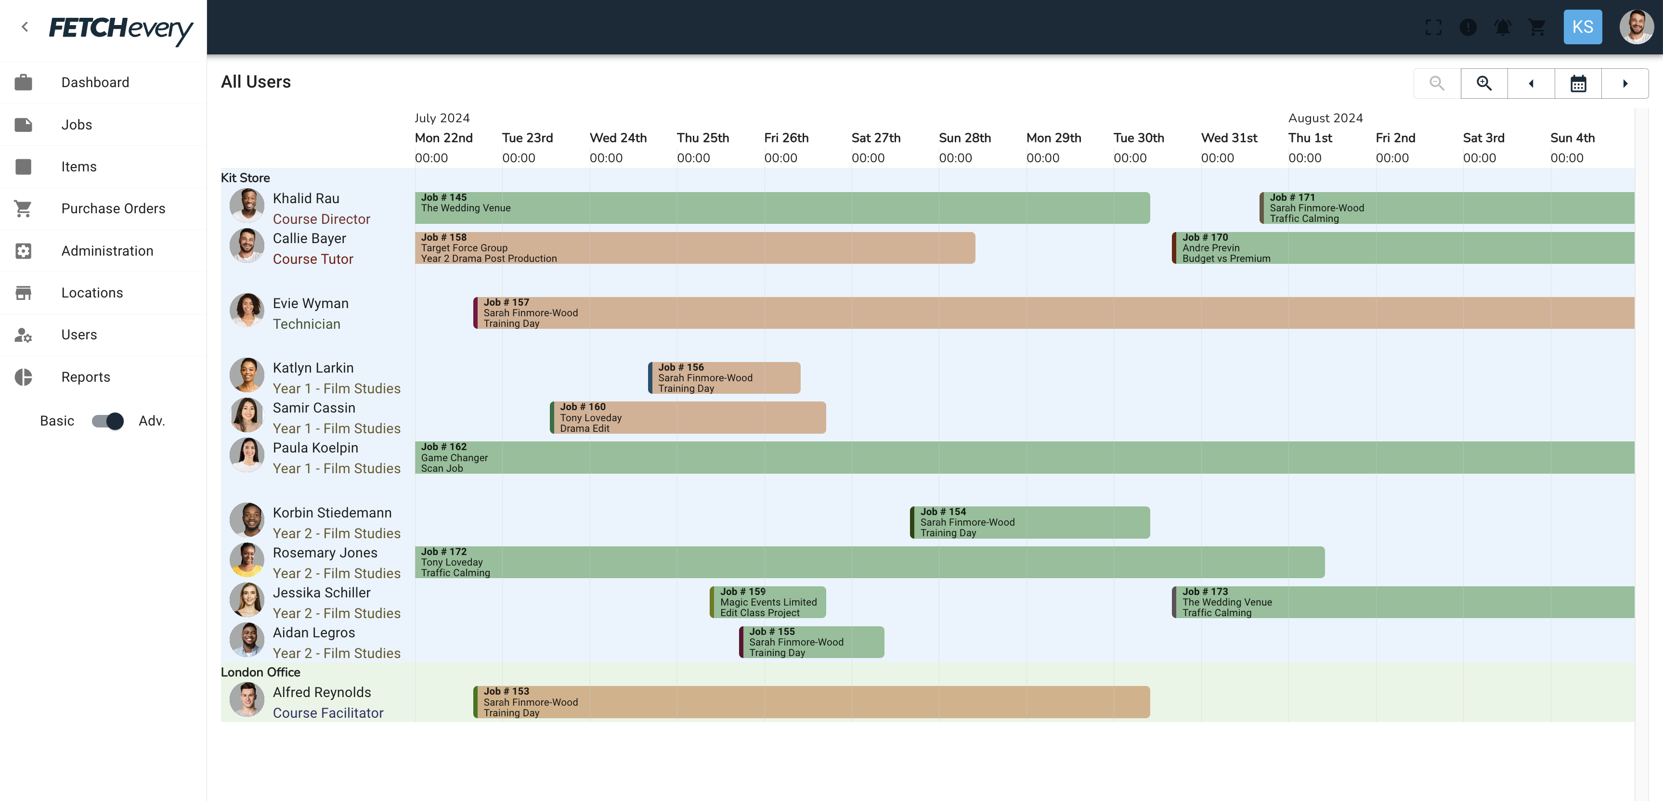Go to previous date range arrow
This screenshot has width=1663, height=801.
coord(1531,83)
